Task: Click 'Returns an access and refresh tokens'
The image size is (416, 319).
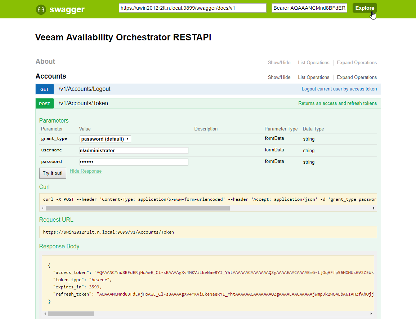Action: (337, 103)
